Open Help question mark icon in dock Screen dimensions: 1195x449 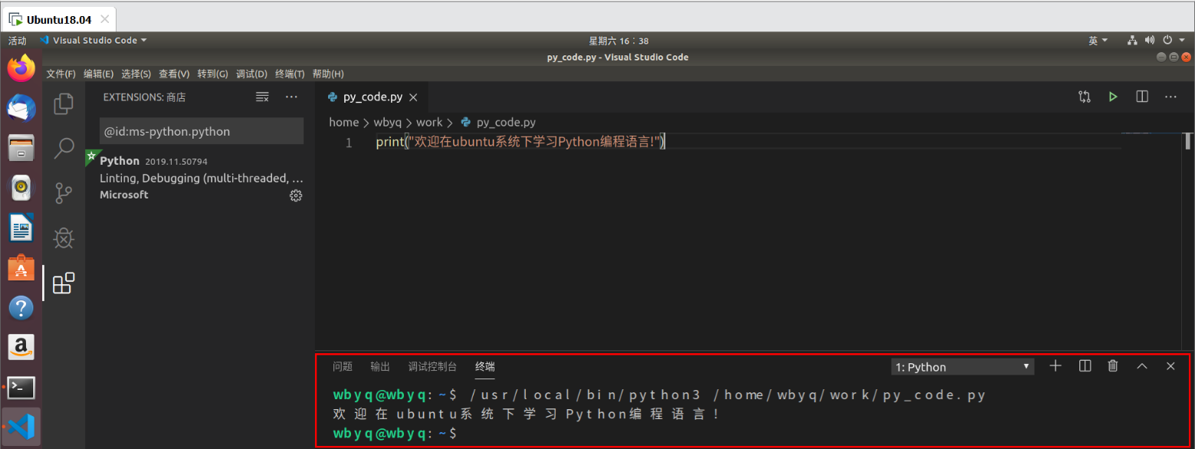point(21,307)
